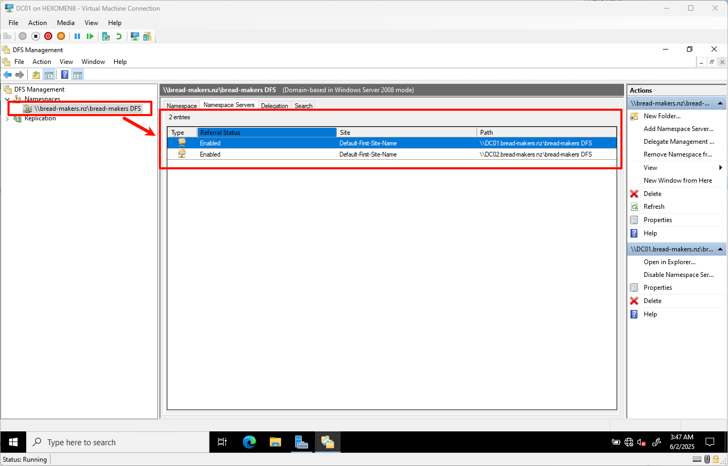Expand the View submenu arrow in Actions
The width and height of the screenshot is (728, 466).
point(721,168)
